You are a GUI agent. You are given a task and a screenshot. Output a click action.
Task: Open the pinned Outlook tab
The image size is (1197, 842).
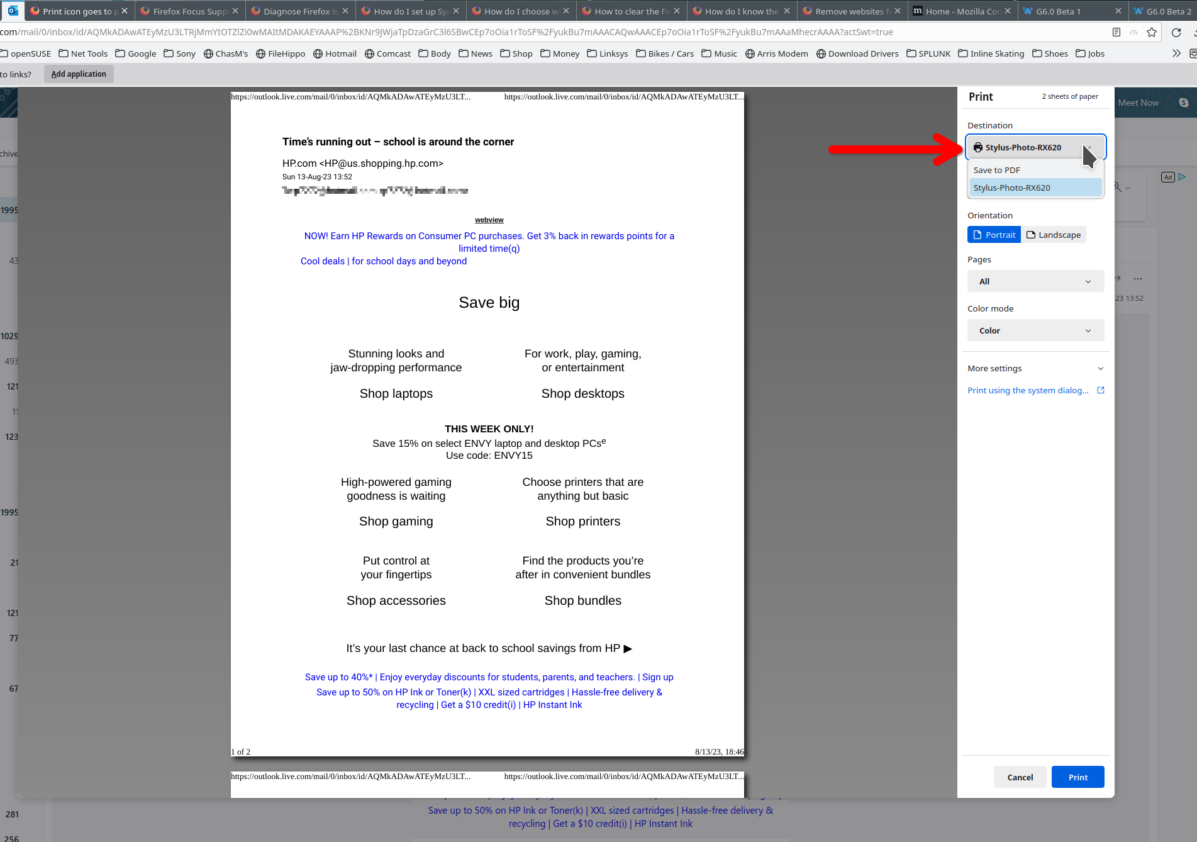(x=13, y=11)
